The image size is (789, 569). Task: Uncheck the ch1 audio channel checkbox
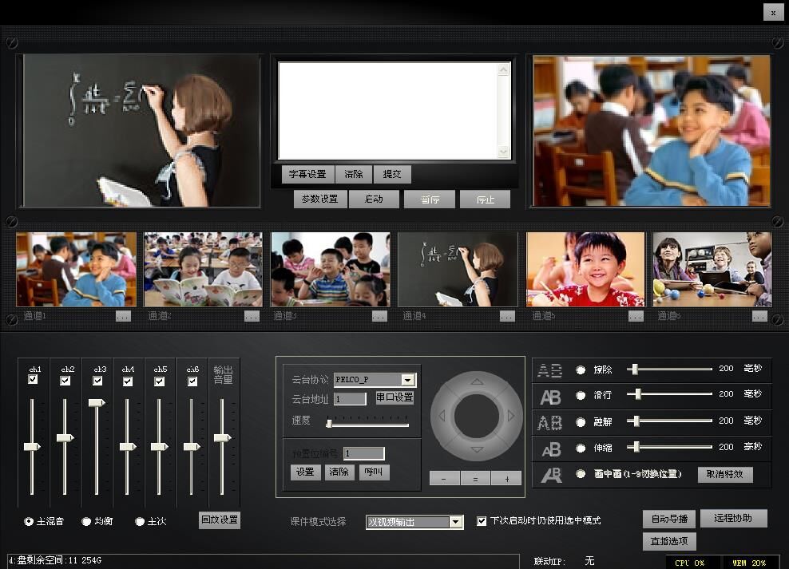(x=33, y=381)
